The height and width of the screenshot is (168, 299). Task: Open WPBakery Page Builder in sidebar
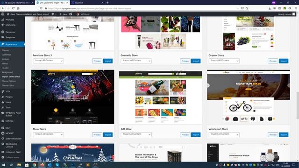[13, 114]
